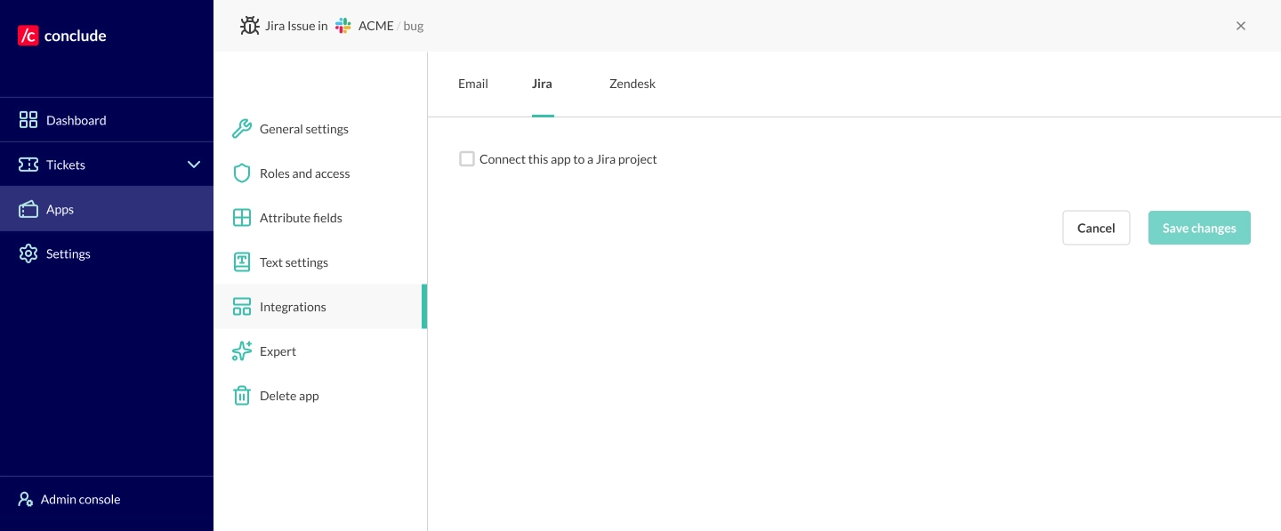Image resolution: width=1281 pixels, height=531 pixels.
Task: Enable Connect this app to a Jira project
Action: [x=467, y=159]
